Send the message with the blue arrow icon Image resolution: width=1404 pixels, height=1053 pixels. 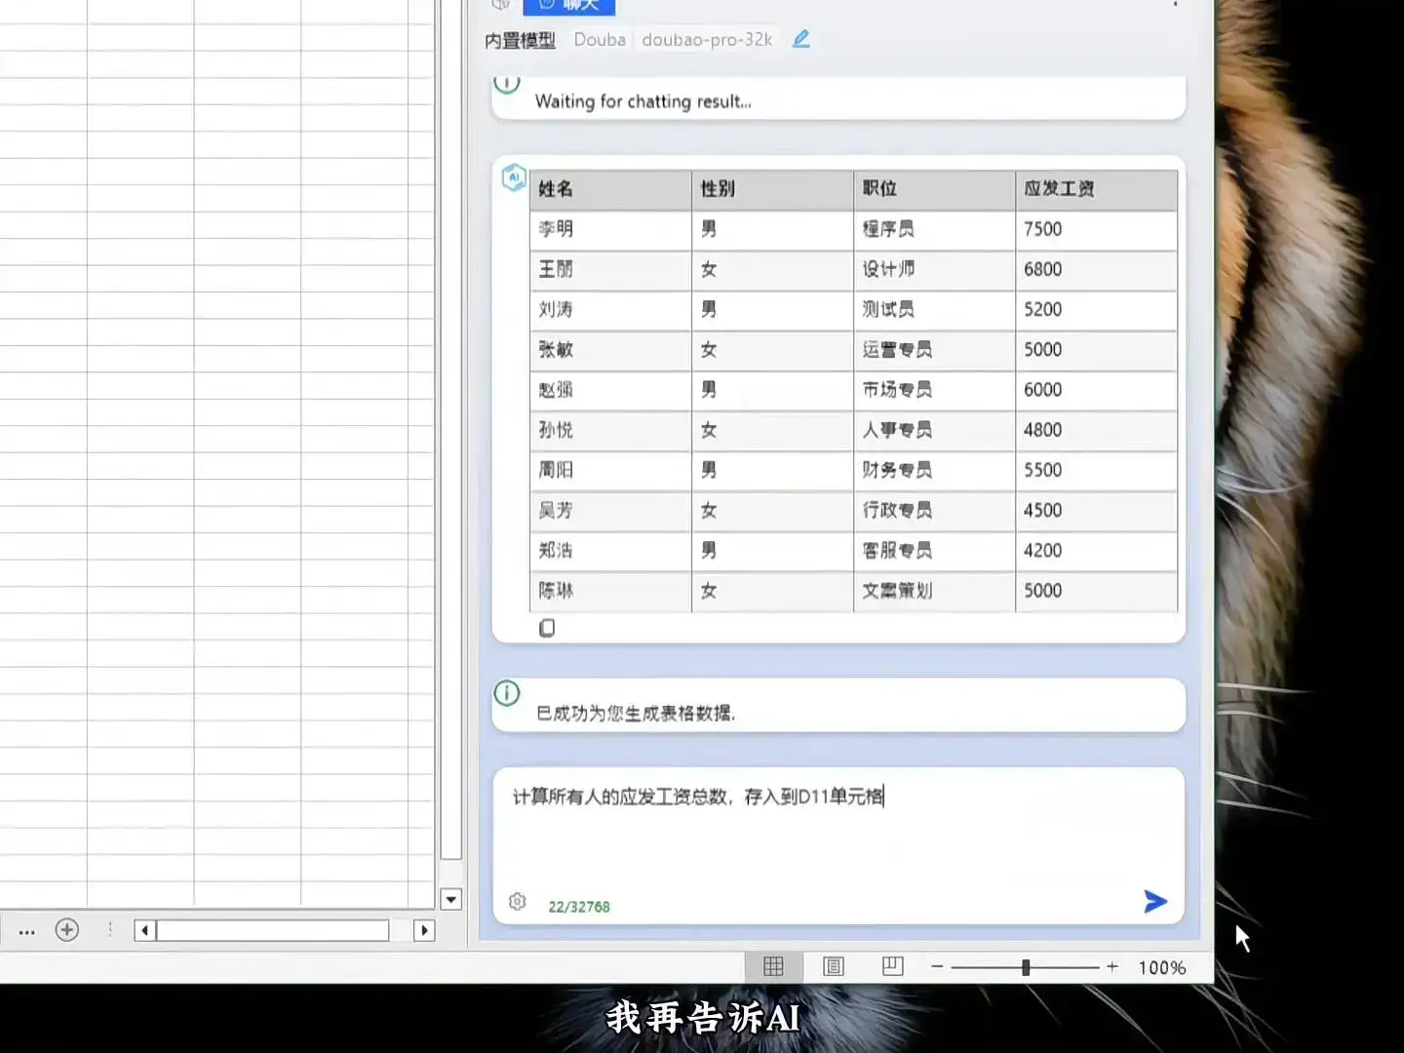click(1154, 901)
